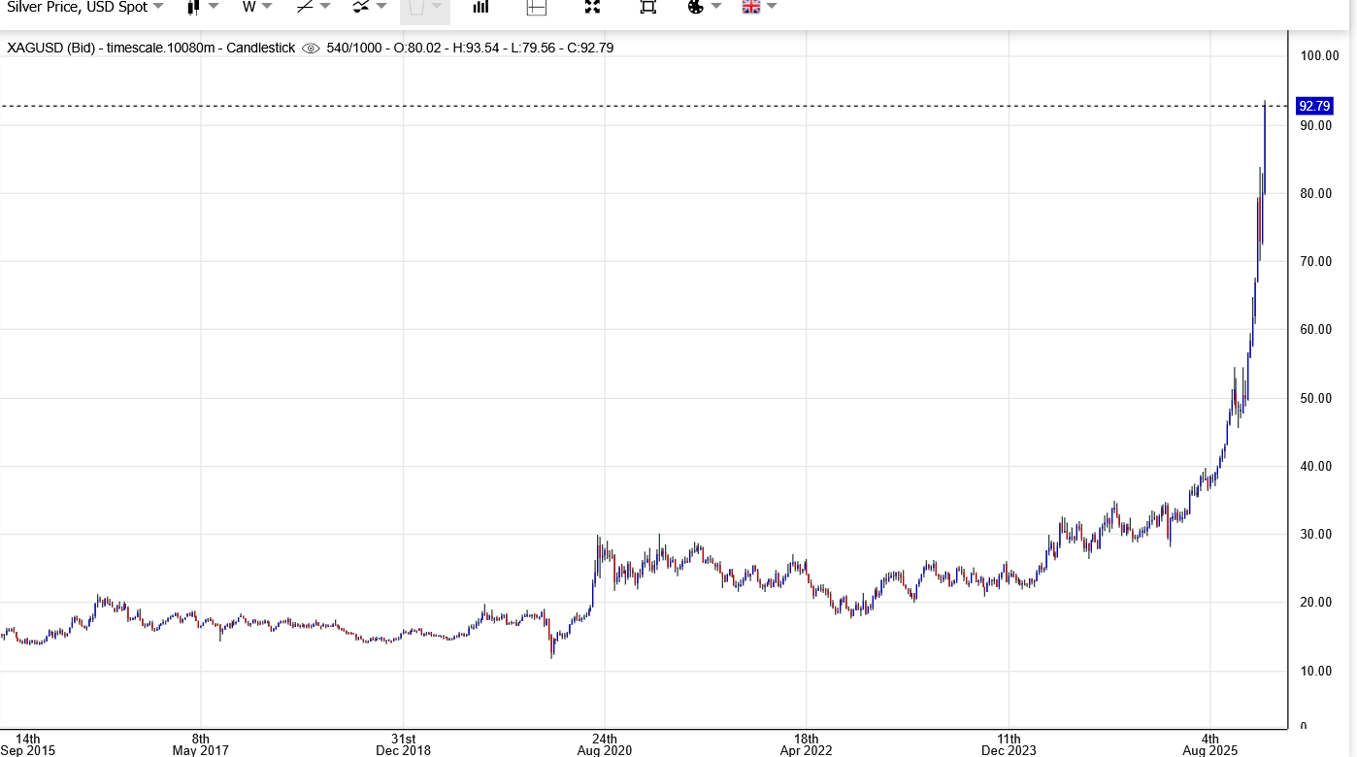Click the 50.00 price axis label
The width and height of the screenshot is (1357, 757).
1316,398
